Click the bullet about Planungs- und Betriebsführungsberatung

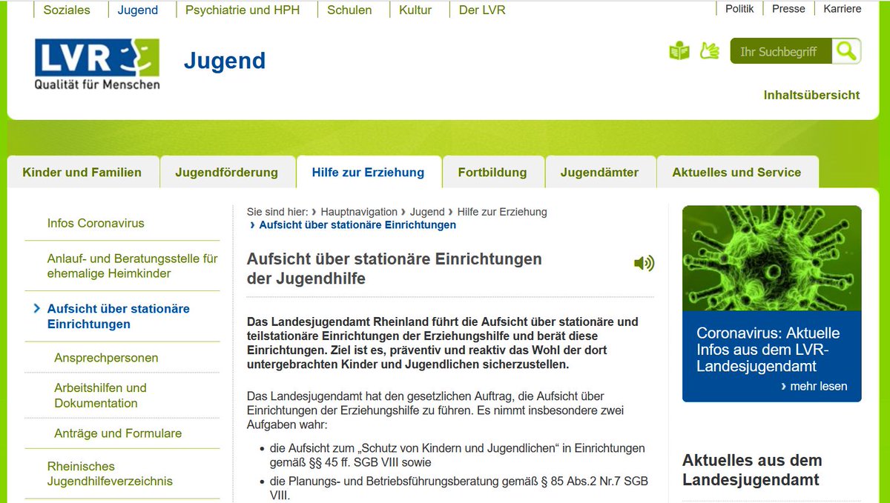(x=458, y=488)
